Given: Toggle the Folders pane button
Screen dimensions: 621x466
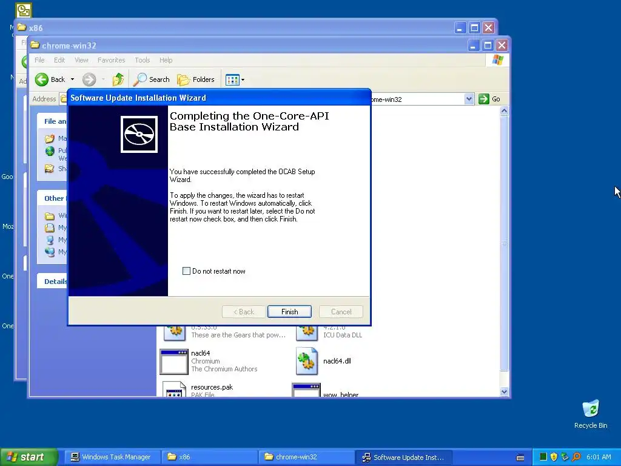Looking at the screenshot, I should coord(196,79).
